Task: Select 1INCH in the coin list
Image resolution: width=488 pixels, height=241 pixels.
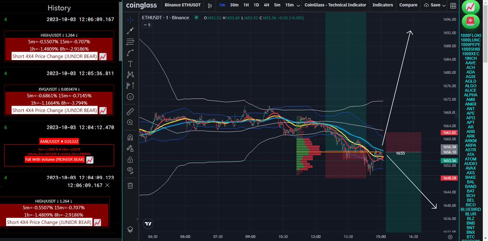Action: (471, 58)
